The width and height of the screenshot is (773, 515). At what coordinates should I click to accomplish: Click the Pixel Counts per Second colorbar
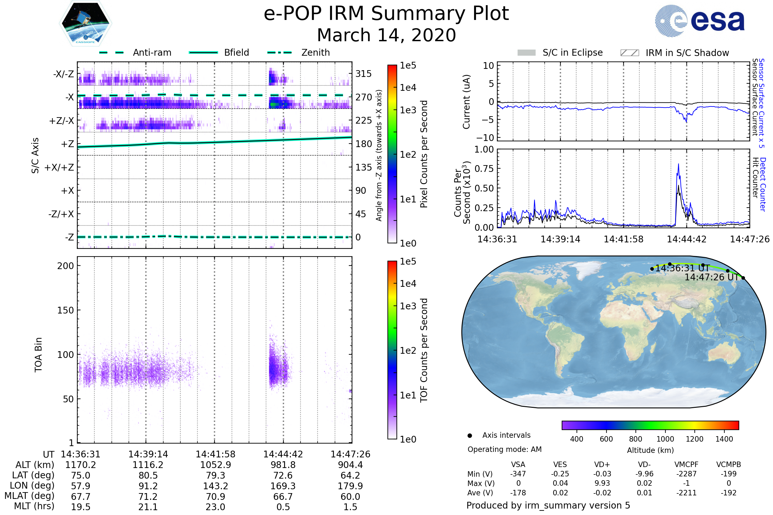tap(392, 154)
